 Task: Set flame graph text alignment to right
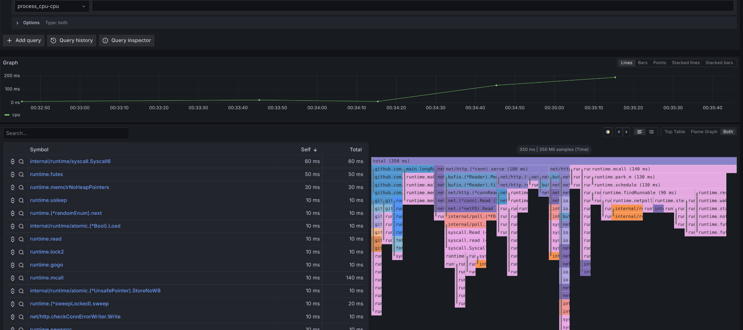pos(651,132)
